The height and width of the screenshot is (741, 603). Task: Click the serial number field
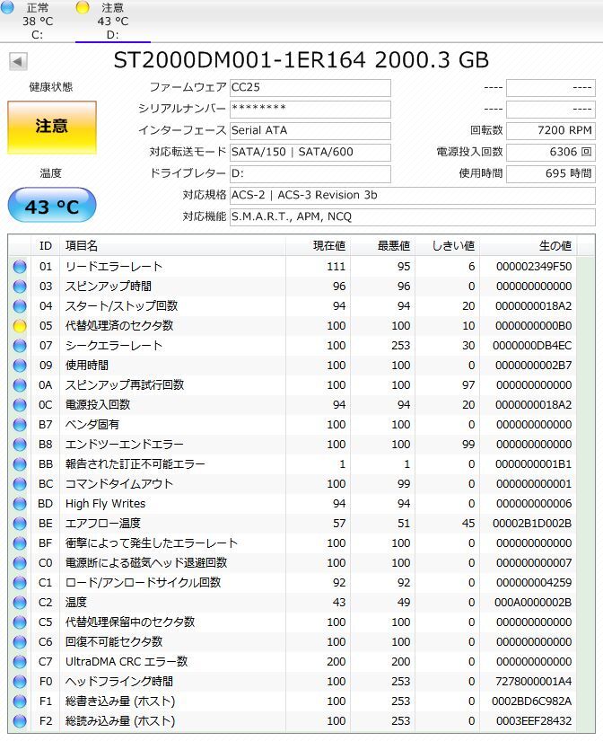coord(310,109)
